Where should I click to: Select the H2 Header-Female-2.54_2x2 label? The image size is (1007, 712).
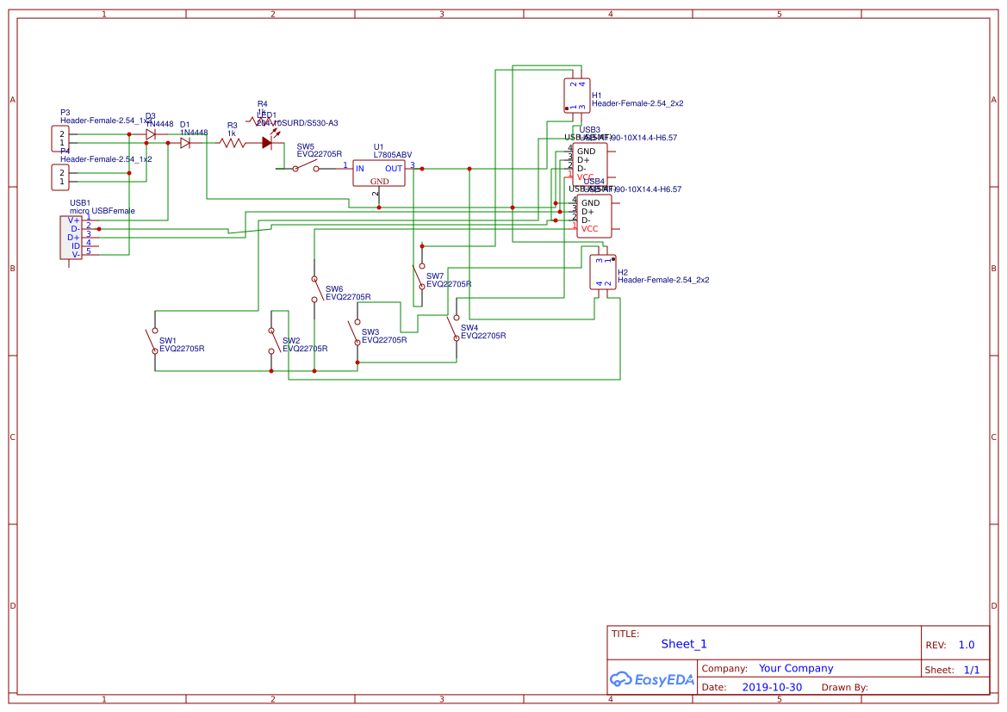coord(662,280)
